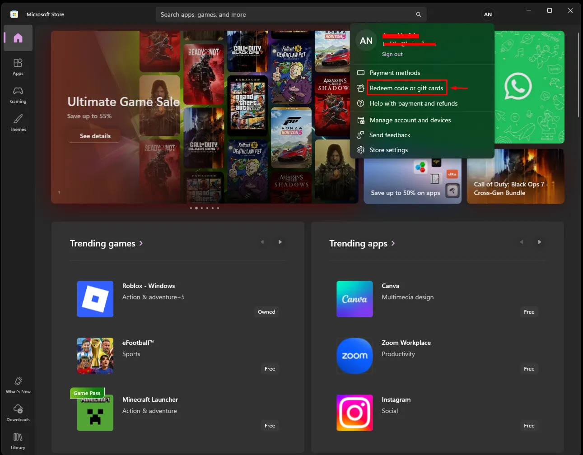The image size is (583, 455).
Task: Click the Minecraft Launcher icon
Action: [x=95, y=413]
